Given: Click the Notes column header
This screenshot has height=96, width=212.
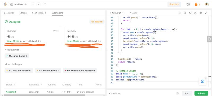Looking at the screenshot, I should coord(99,85).
